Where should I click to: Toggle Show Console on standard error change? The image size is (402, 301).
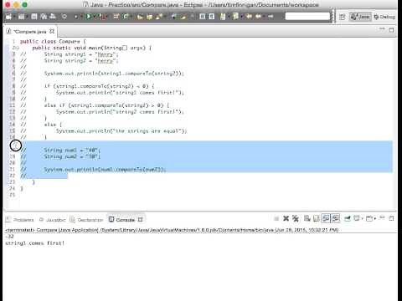pos(336,218)
